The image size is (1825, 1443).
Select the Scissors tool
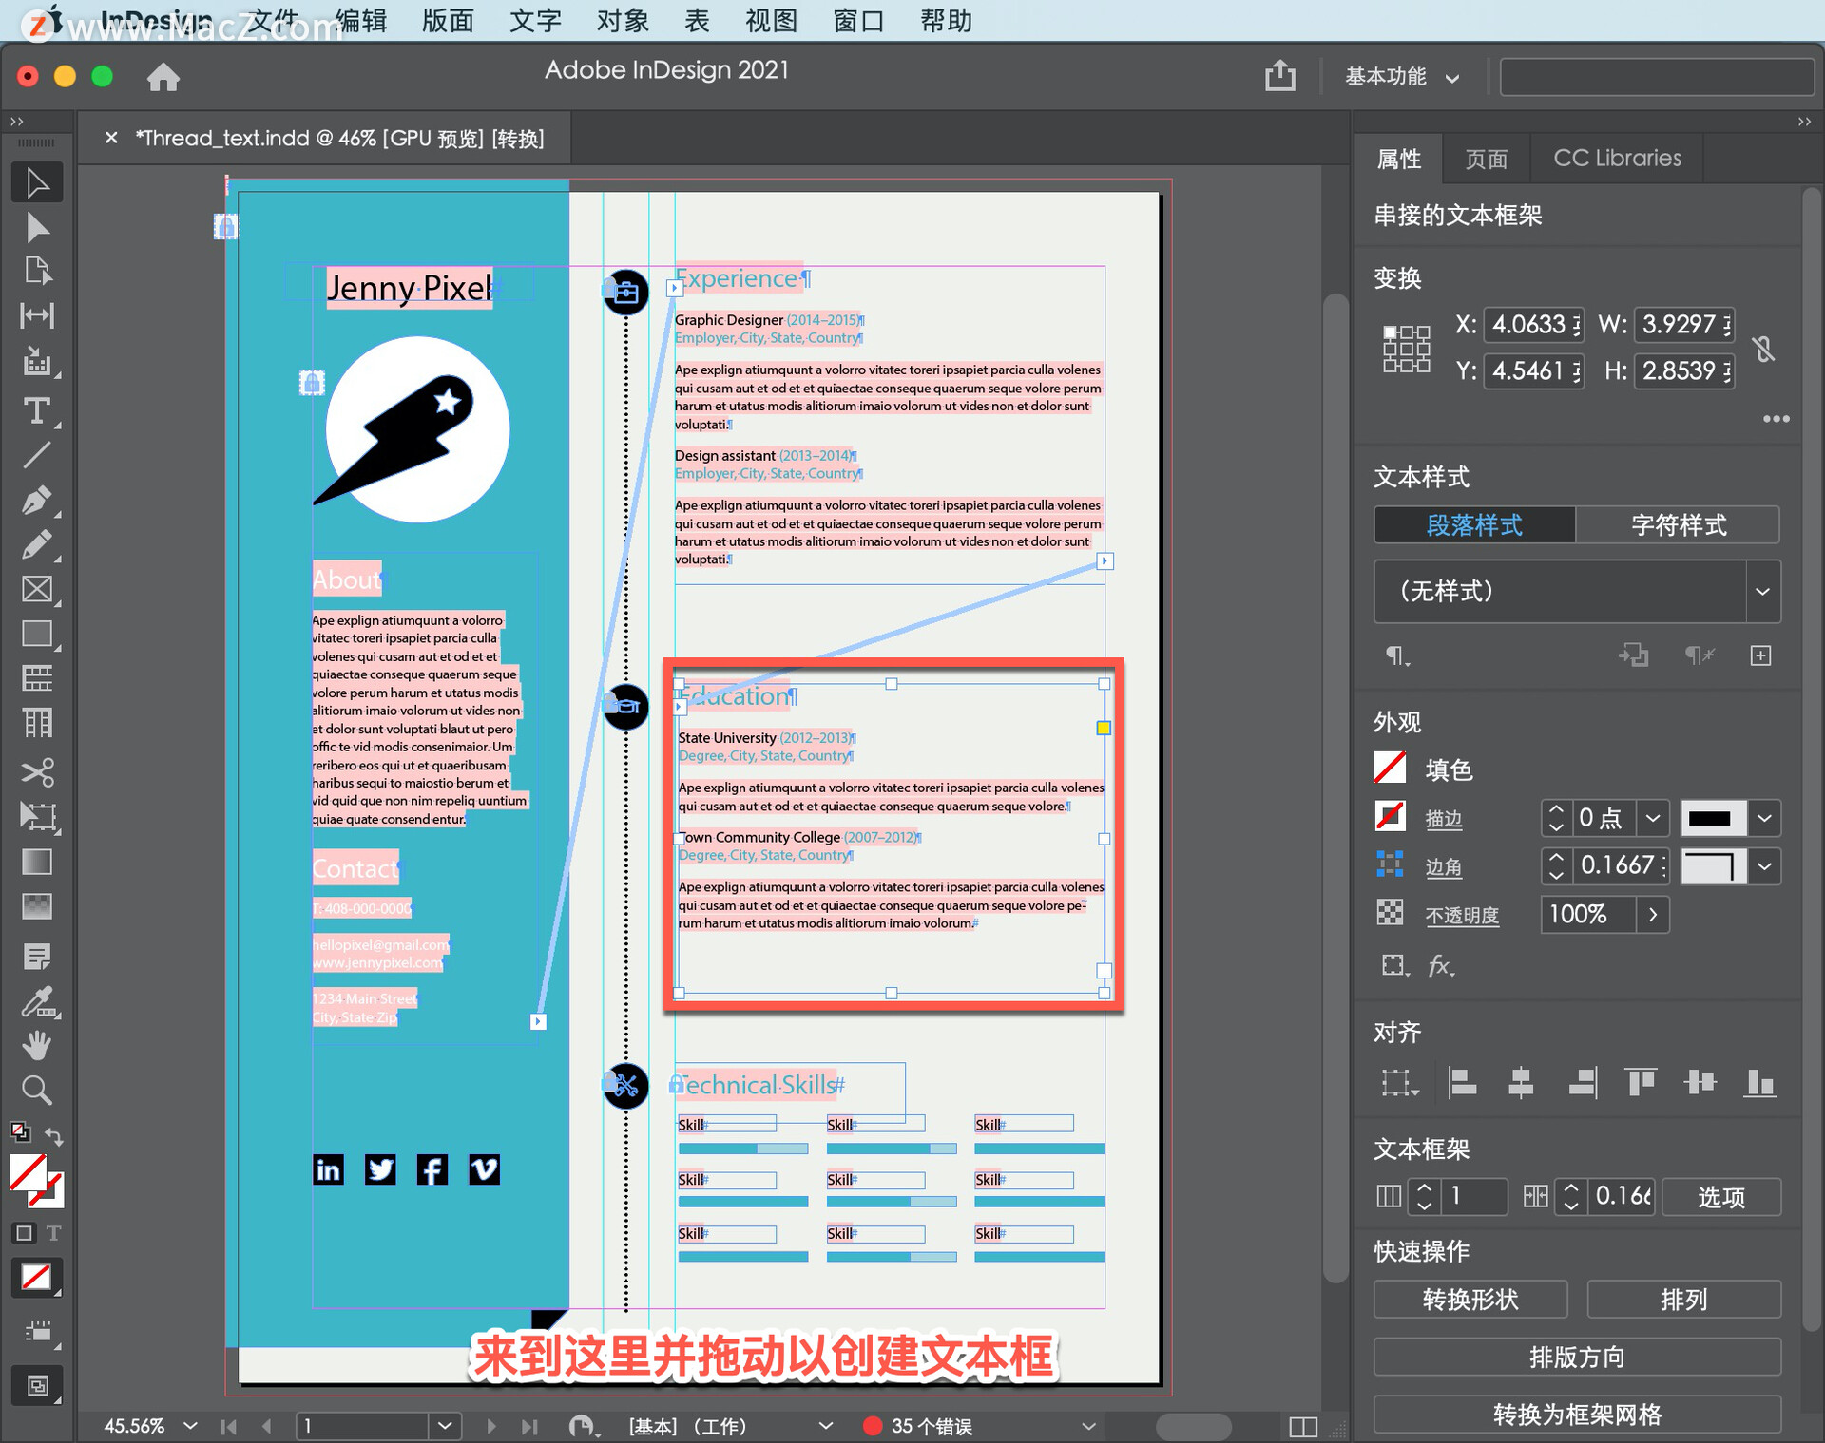click(x=38, y=772)
